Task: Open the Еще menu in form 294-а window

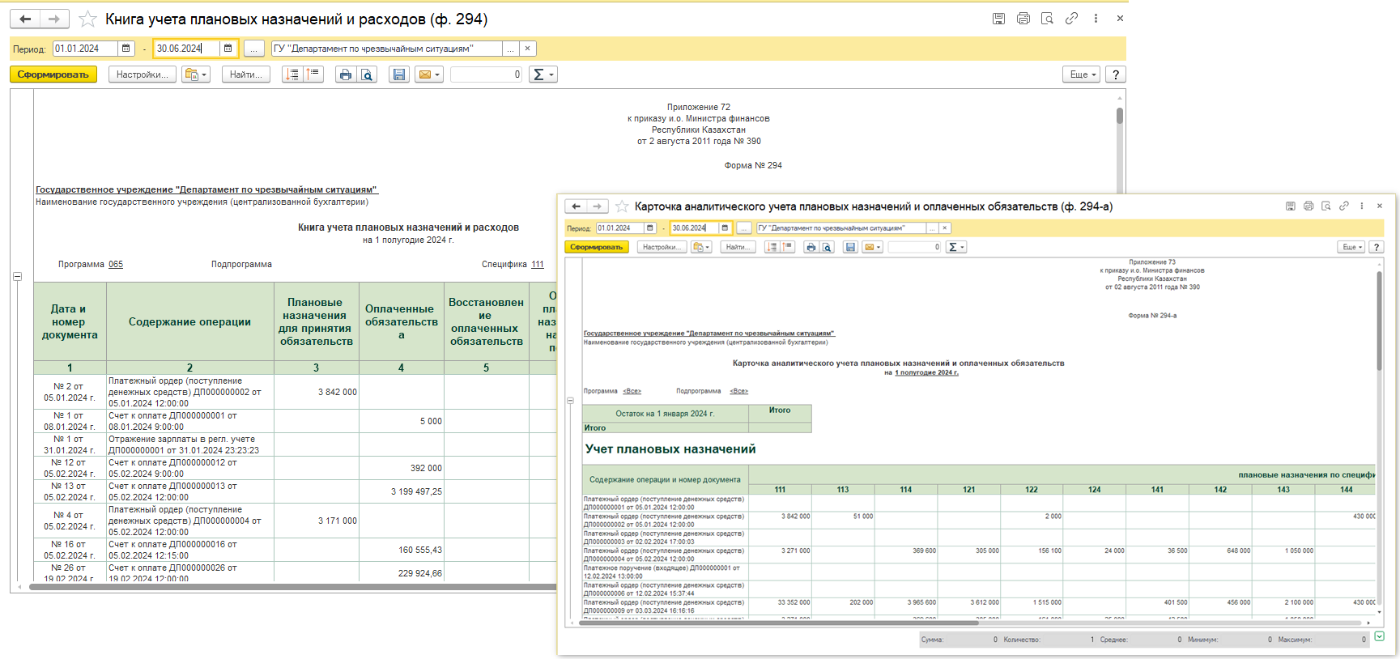Action: point(1351,247)
